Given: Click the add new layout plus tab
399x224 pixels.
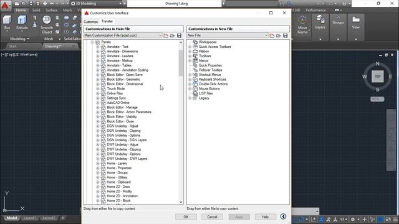Looking at the screenshot, I should click(x=62, y=218).
